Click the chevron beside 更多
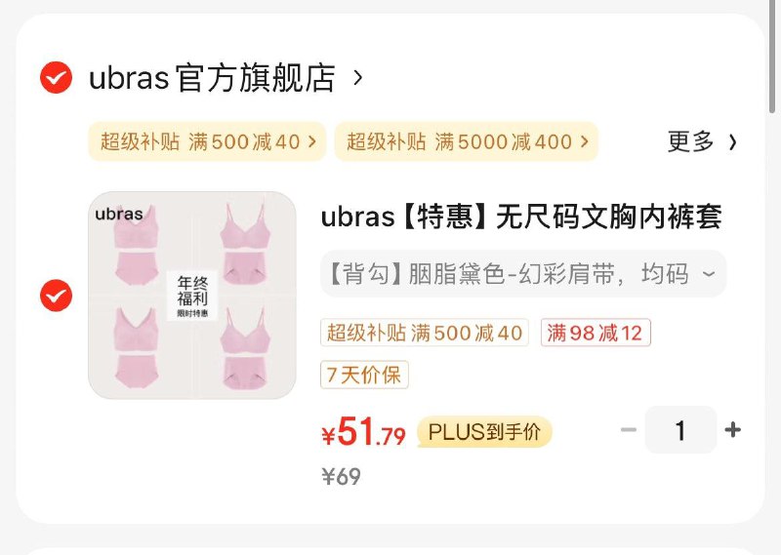The image size is (781, 555). pos(733,142)
